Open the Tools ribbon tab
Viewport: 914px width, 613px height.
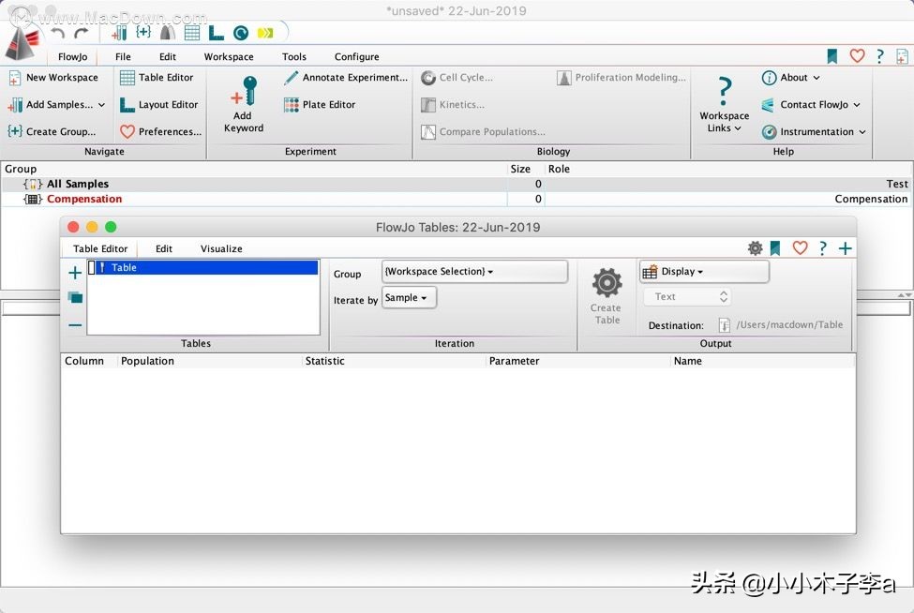coord(293,56)
